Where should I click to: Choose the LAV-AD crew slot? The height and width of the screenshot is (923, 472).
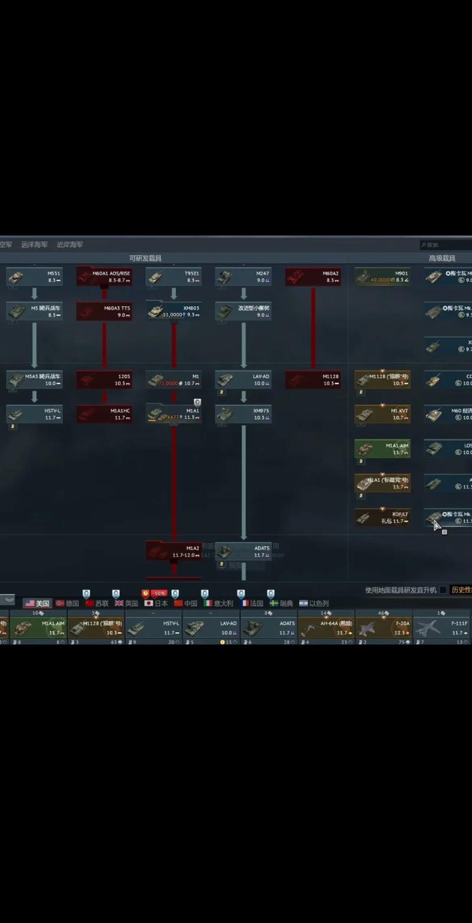[211, 628]
